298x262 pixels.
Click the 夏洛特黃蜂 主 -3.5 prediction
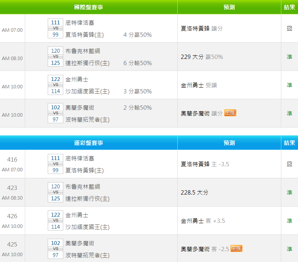[x=205, y=164]
